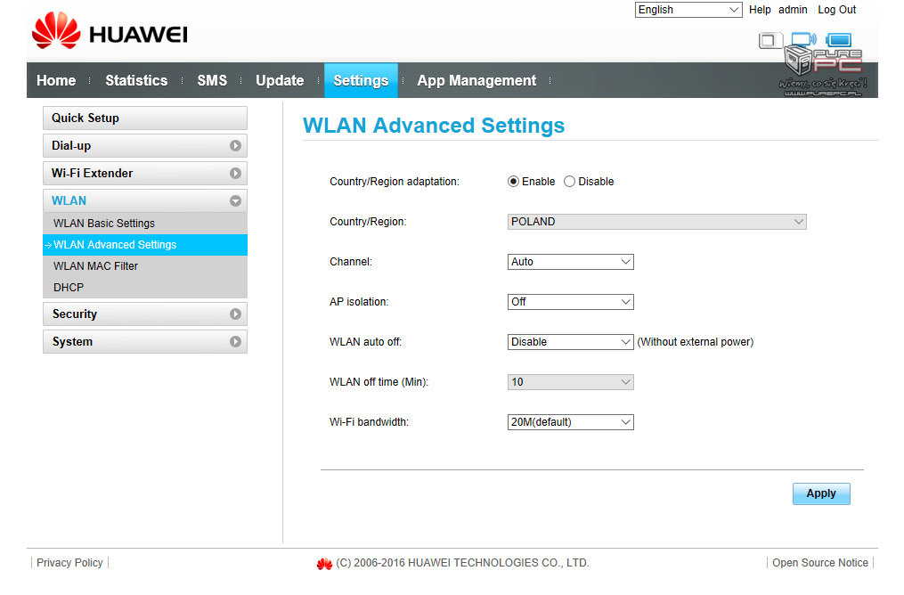Select Disable for Country/Region adaptation
904x595 pixels.
570,182
